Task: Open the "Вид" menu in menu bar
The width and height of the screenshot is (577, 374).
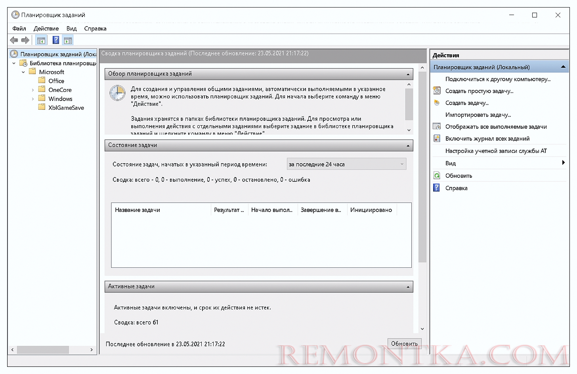Action: 71,29
